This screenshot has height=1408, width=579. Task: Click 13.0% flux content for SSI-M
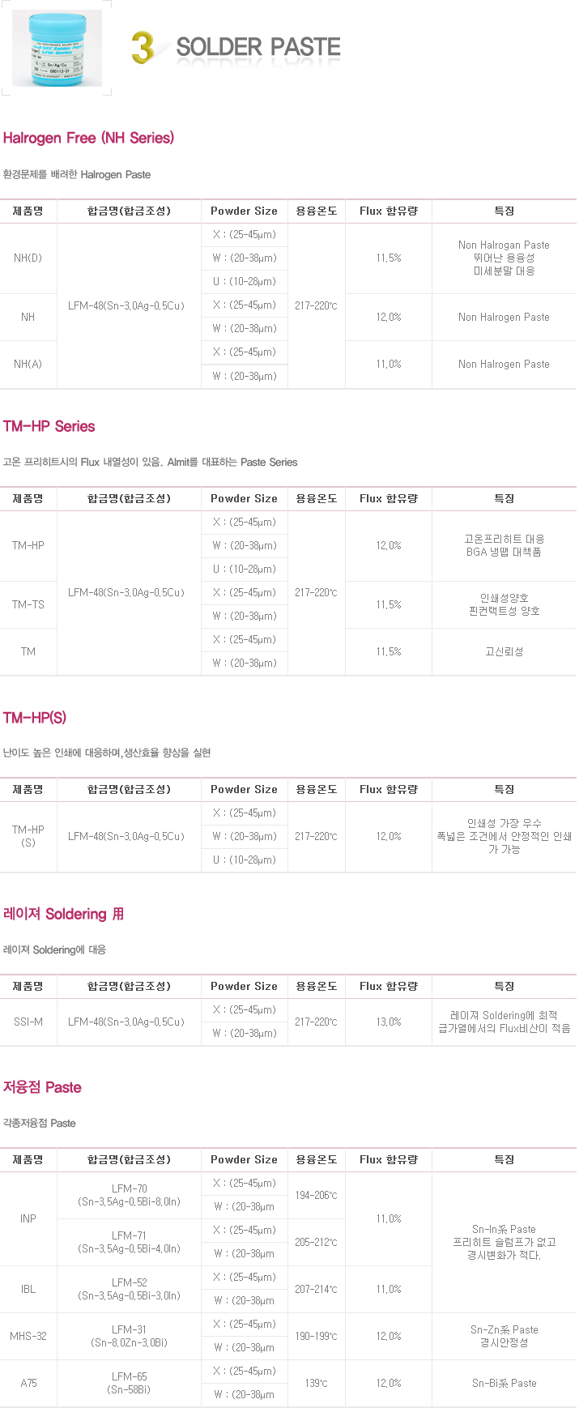click(x=389, y=1022)
